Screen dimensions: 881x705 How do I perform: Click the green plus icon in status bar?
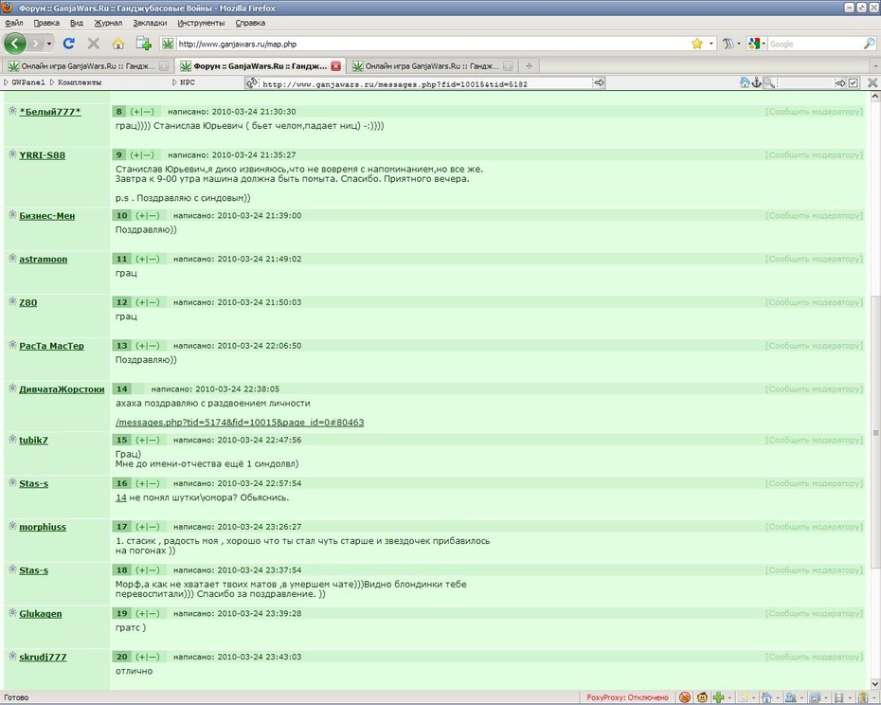718,697
